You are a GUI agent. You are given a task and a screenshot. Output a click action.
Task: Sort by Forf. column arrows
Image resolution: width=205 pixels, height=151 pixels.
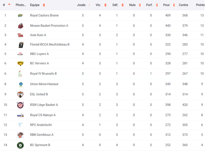tap(157, 5)
